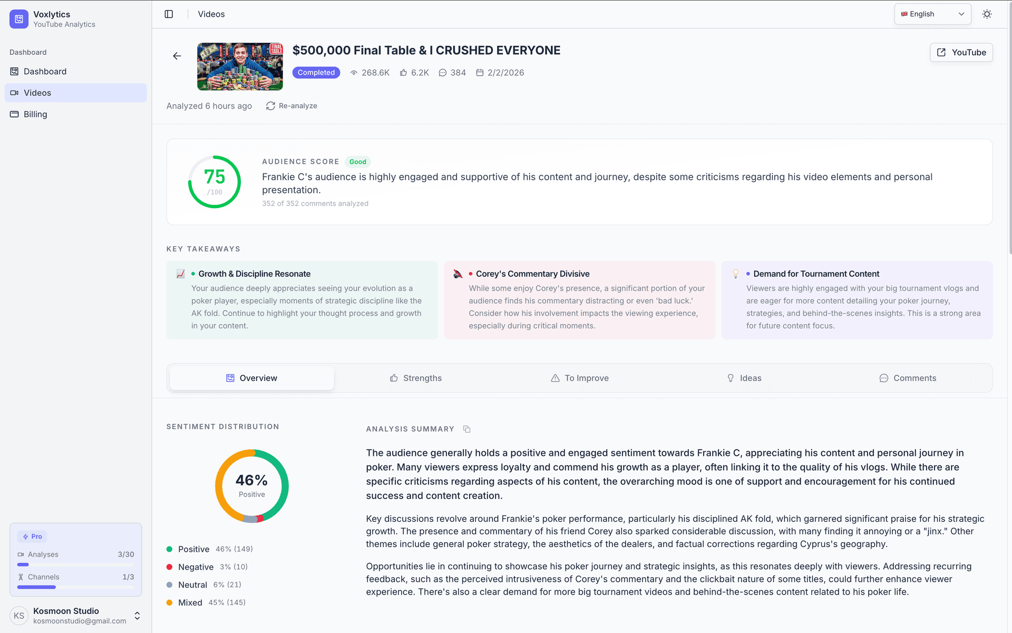Click the Voxlytics logo icon
1012x633 pixels.
coord(18,19)
